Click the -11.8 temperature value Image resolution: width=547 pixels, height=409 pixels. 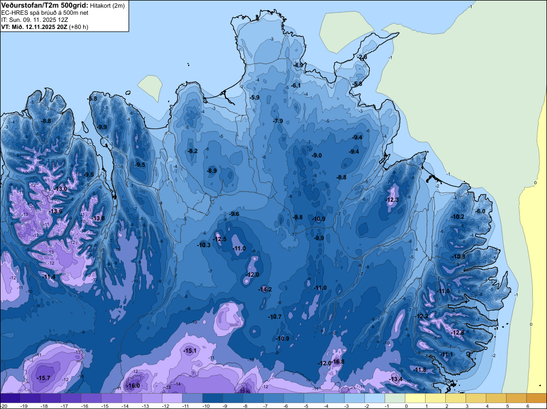pyautogui.click(x=420, y=370)
